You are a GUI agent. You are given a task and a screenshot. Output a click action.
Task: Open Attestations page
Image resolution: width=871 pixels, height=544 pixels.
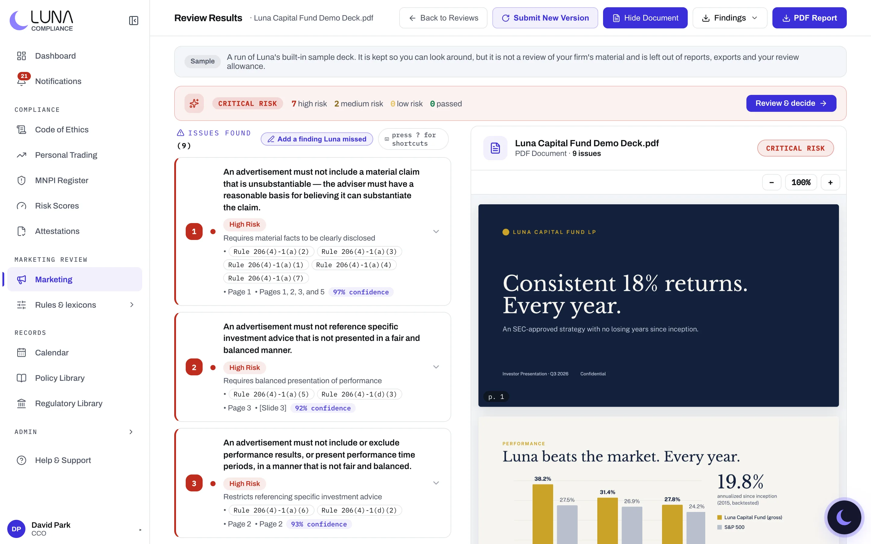[x=74, y=231]
